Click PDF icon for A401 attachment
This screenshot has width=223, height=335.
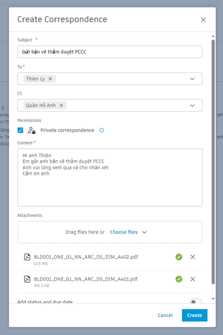(x=27, y=279)
